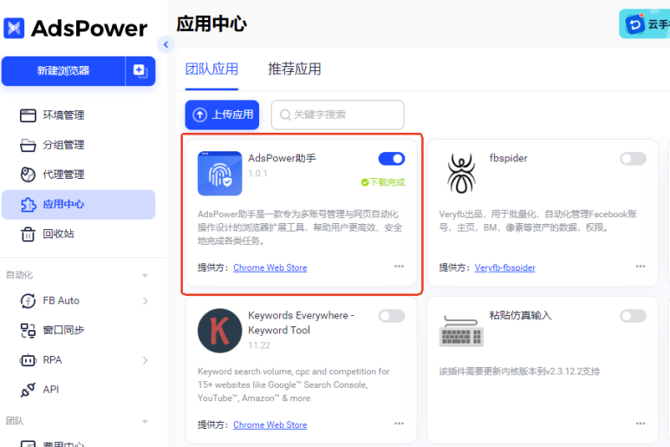Viewport: 670px width, 447px height.
Task: Click the fbspider spider app icon
Action: click(x=461, y=174)
